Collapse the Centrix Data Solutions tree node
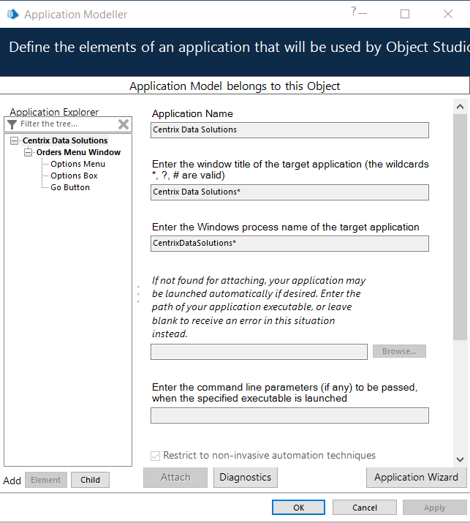The height and width of the screenshot is (523, 470). 15,141
